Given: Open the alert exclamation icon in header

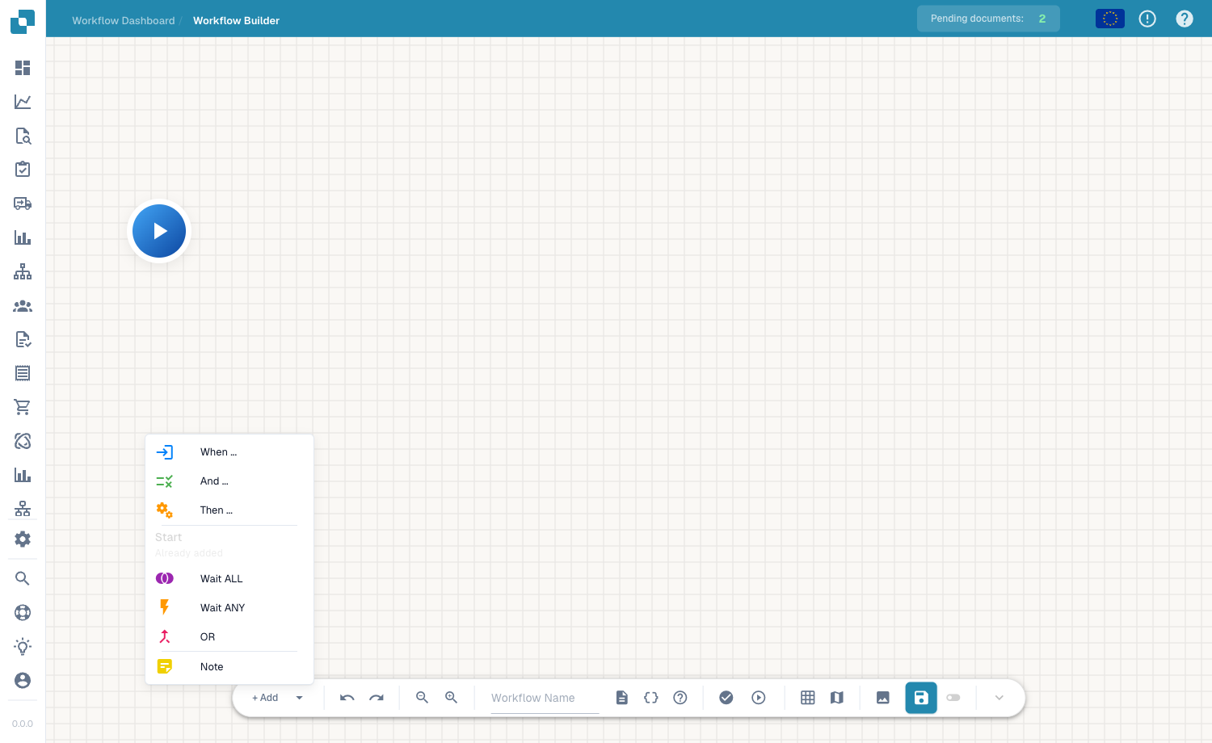Looking at the screenshot, I should pos(1147,19).
